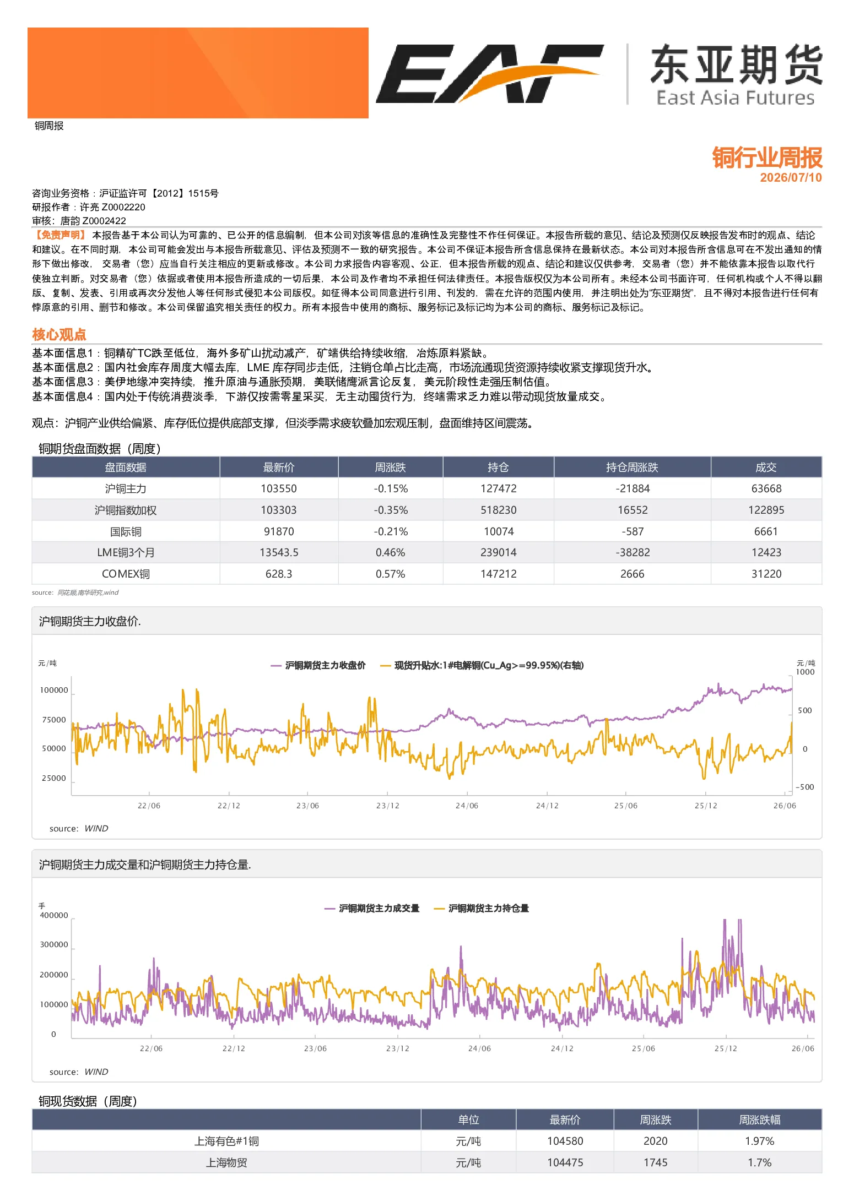Click the 1.97% weekly change value
This screenshot has height=1196, width=854.
(x=760, y=1141)
